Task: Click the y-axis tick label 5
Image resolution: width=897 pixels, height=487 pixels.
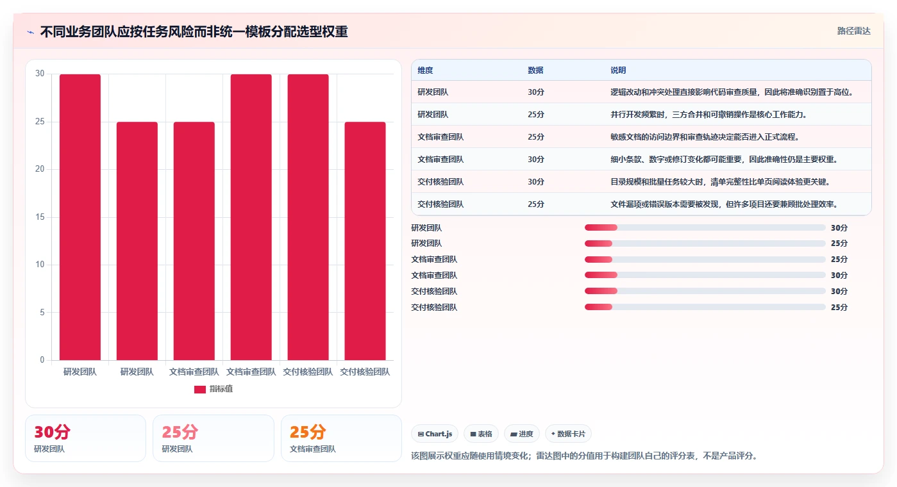Action: click(42, 312)
